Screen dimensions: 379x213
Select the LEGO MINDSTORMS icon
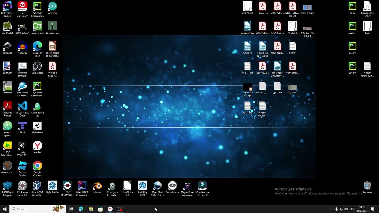coord(67,188)
